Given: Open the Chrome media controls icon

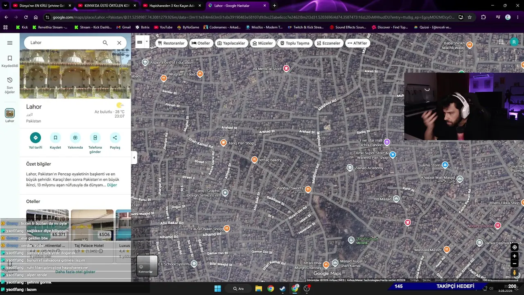Looking at the screenshot, I should click(x=498, y=17).
